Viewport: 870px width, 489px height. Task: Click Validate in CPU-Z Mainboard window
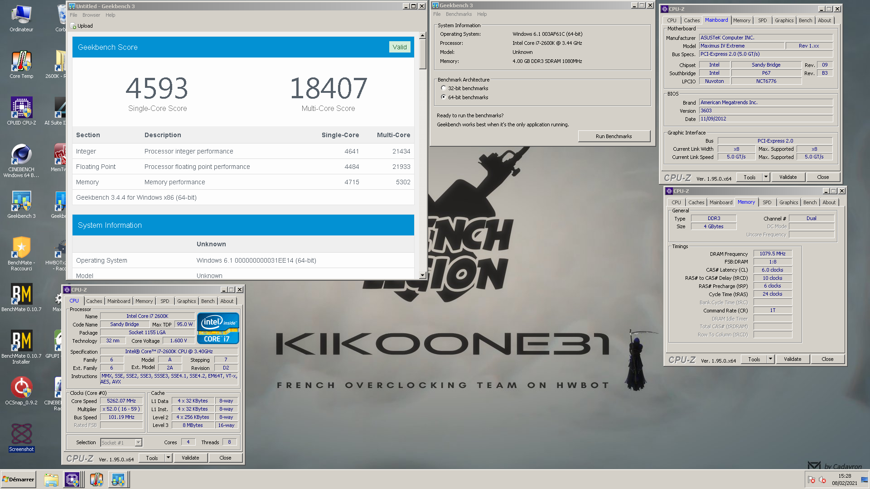[788, 177]
